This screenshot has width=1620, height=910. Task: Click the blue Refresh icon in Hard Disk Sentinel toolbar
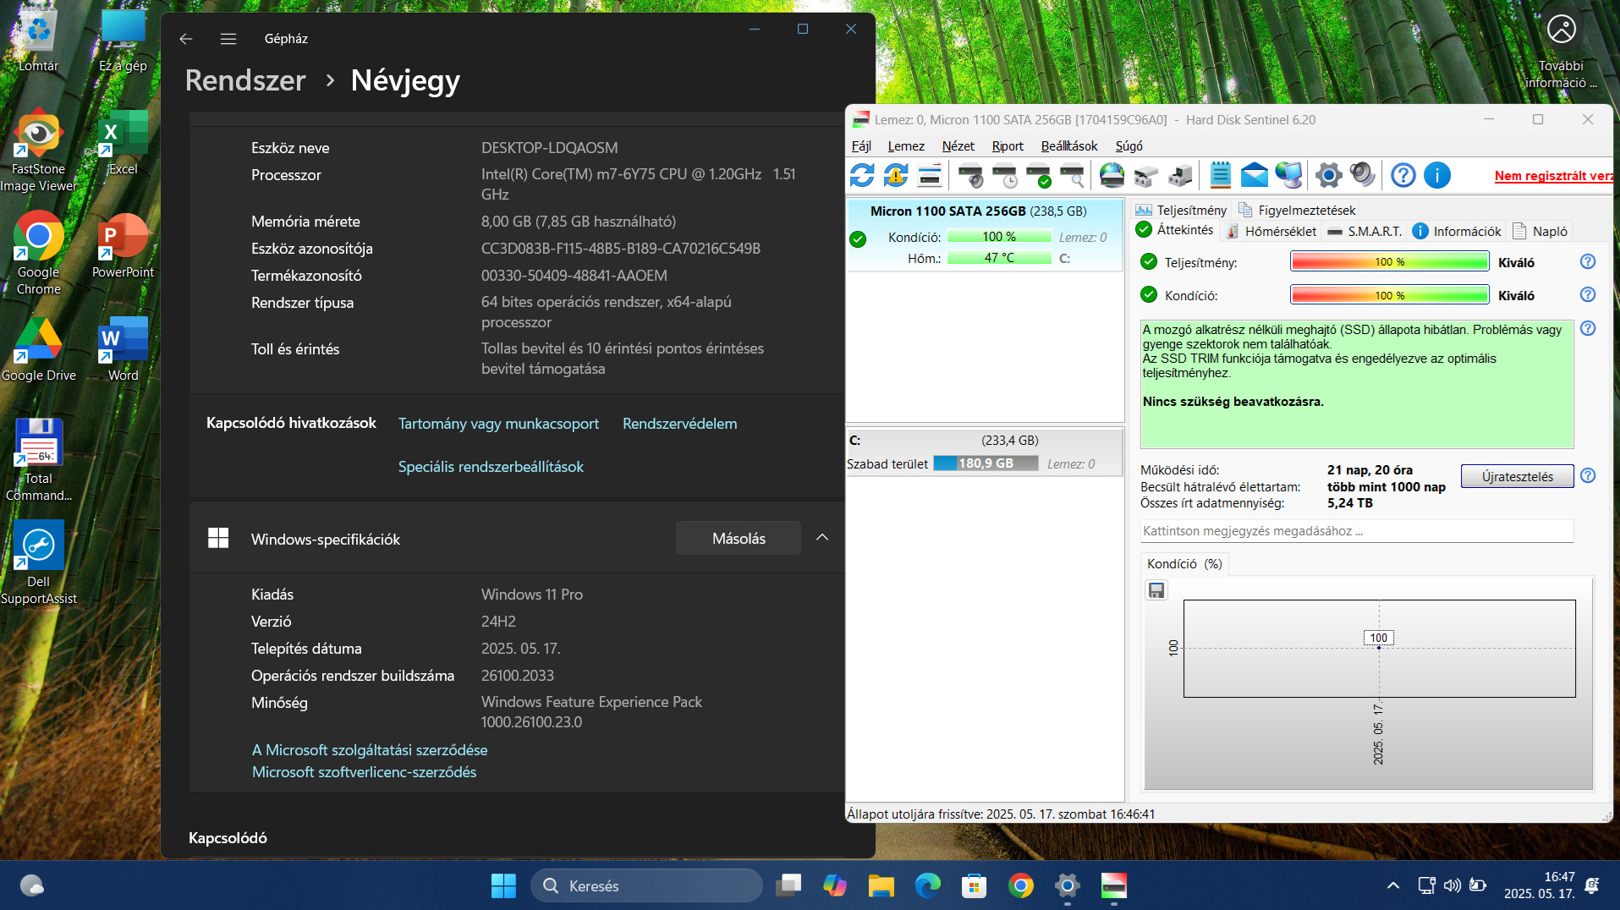click(x=862, y=175)
